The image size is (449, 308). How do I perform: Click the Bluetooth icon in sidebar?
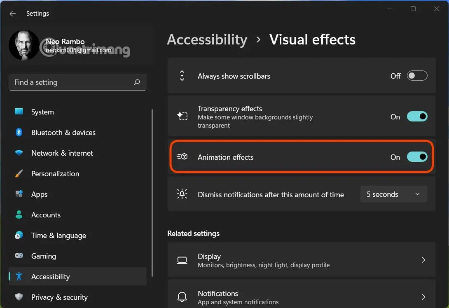click(x=19, y=132)
